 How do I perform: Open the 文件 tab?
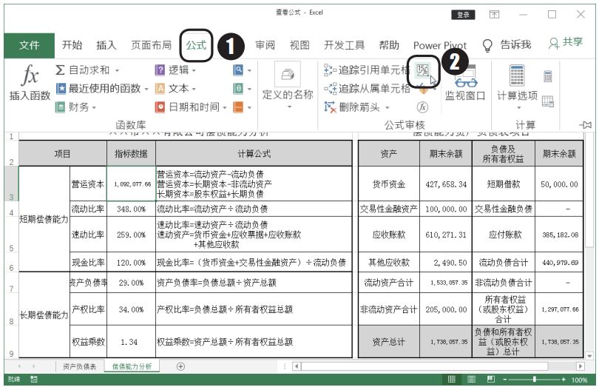pos(30,45)
